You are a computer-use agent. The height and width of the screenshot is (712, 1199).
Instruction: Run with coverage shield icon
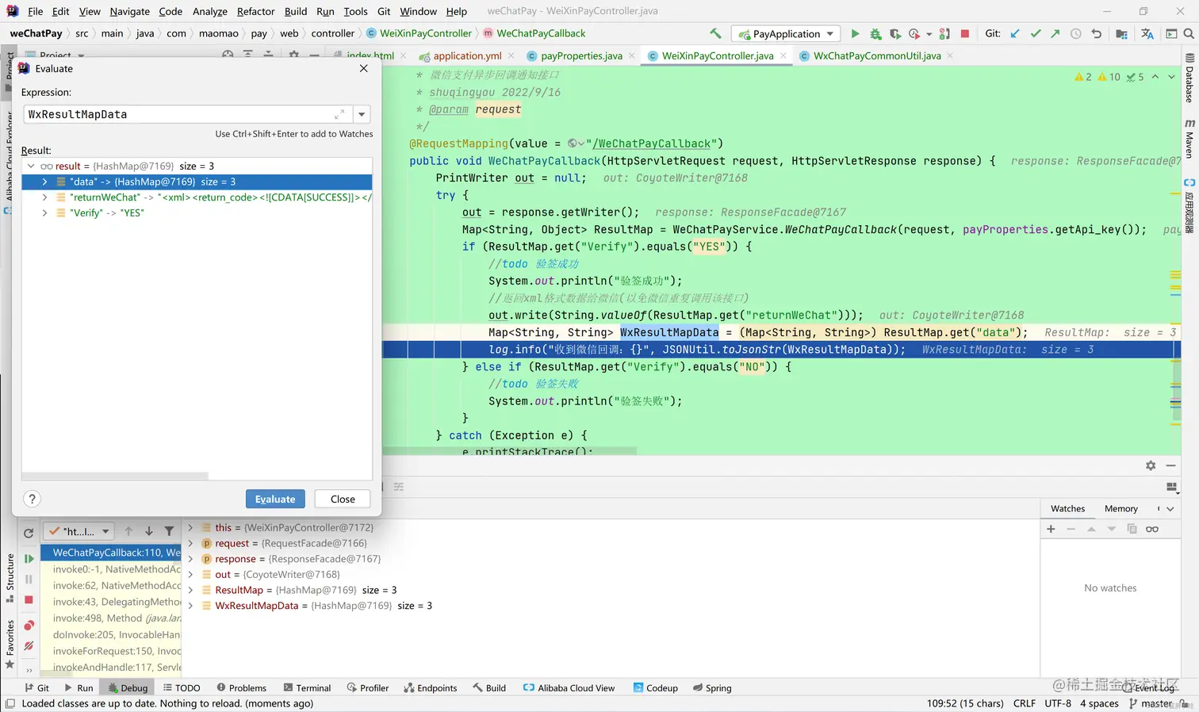click(895, 33)
